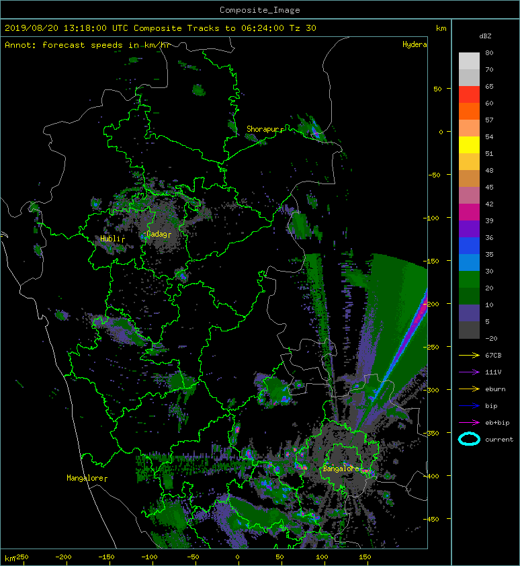Image resolution: width=520 pixels, height=566 pixels.
Task: Pick the slate purple 10 dBZ swatch
Action: [x=469, y=313]
